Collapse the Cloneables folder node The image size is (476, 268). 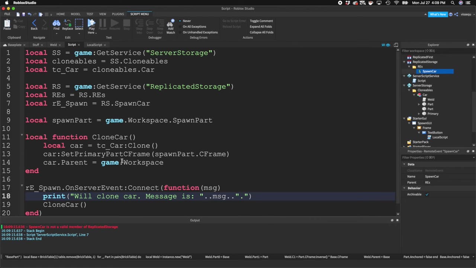point(409,90)
